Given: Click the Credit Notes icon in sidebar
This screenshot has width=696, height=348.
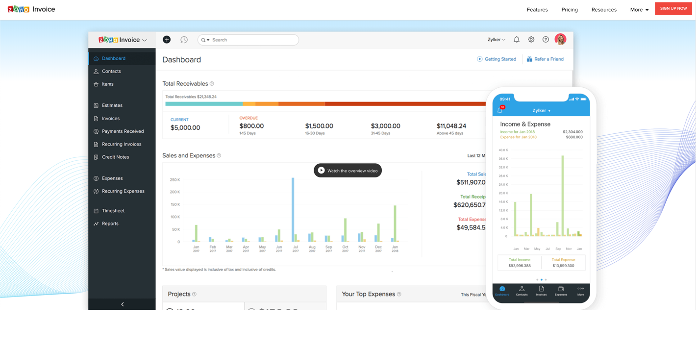Looking at the screenshot, I should 96,157.
